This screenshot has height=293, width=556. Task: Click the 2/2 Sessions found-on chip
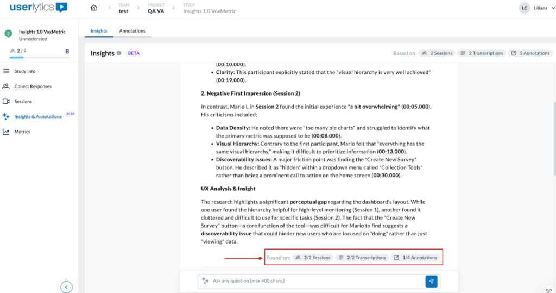tap(313, 258)
